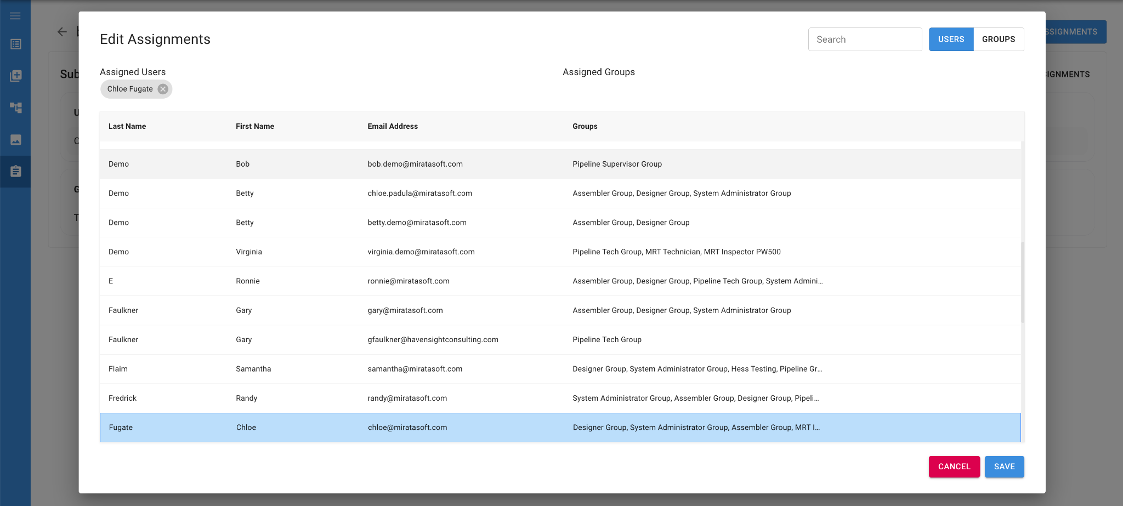Screen dimensions: 1123x506
Task: Sort by First Name column header
Action: pyautogui.click(x=255, y=126)
